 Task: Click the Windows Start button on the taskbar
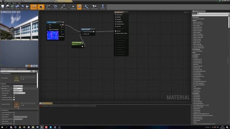click(x=2, y=127)
